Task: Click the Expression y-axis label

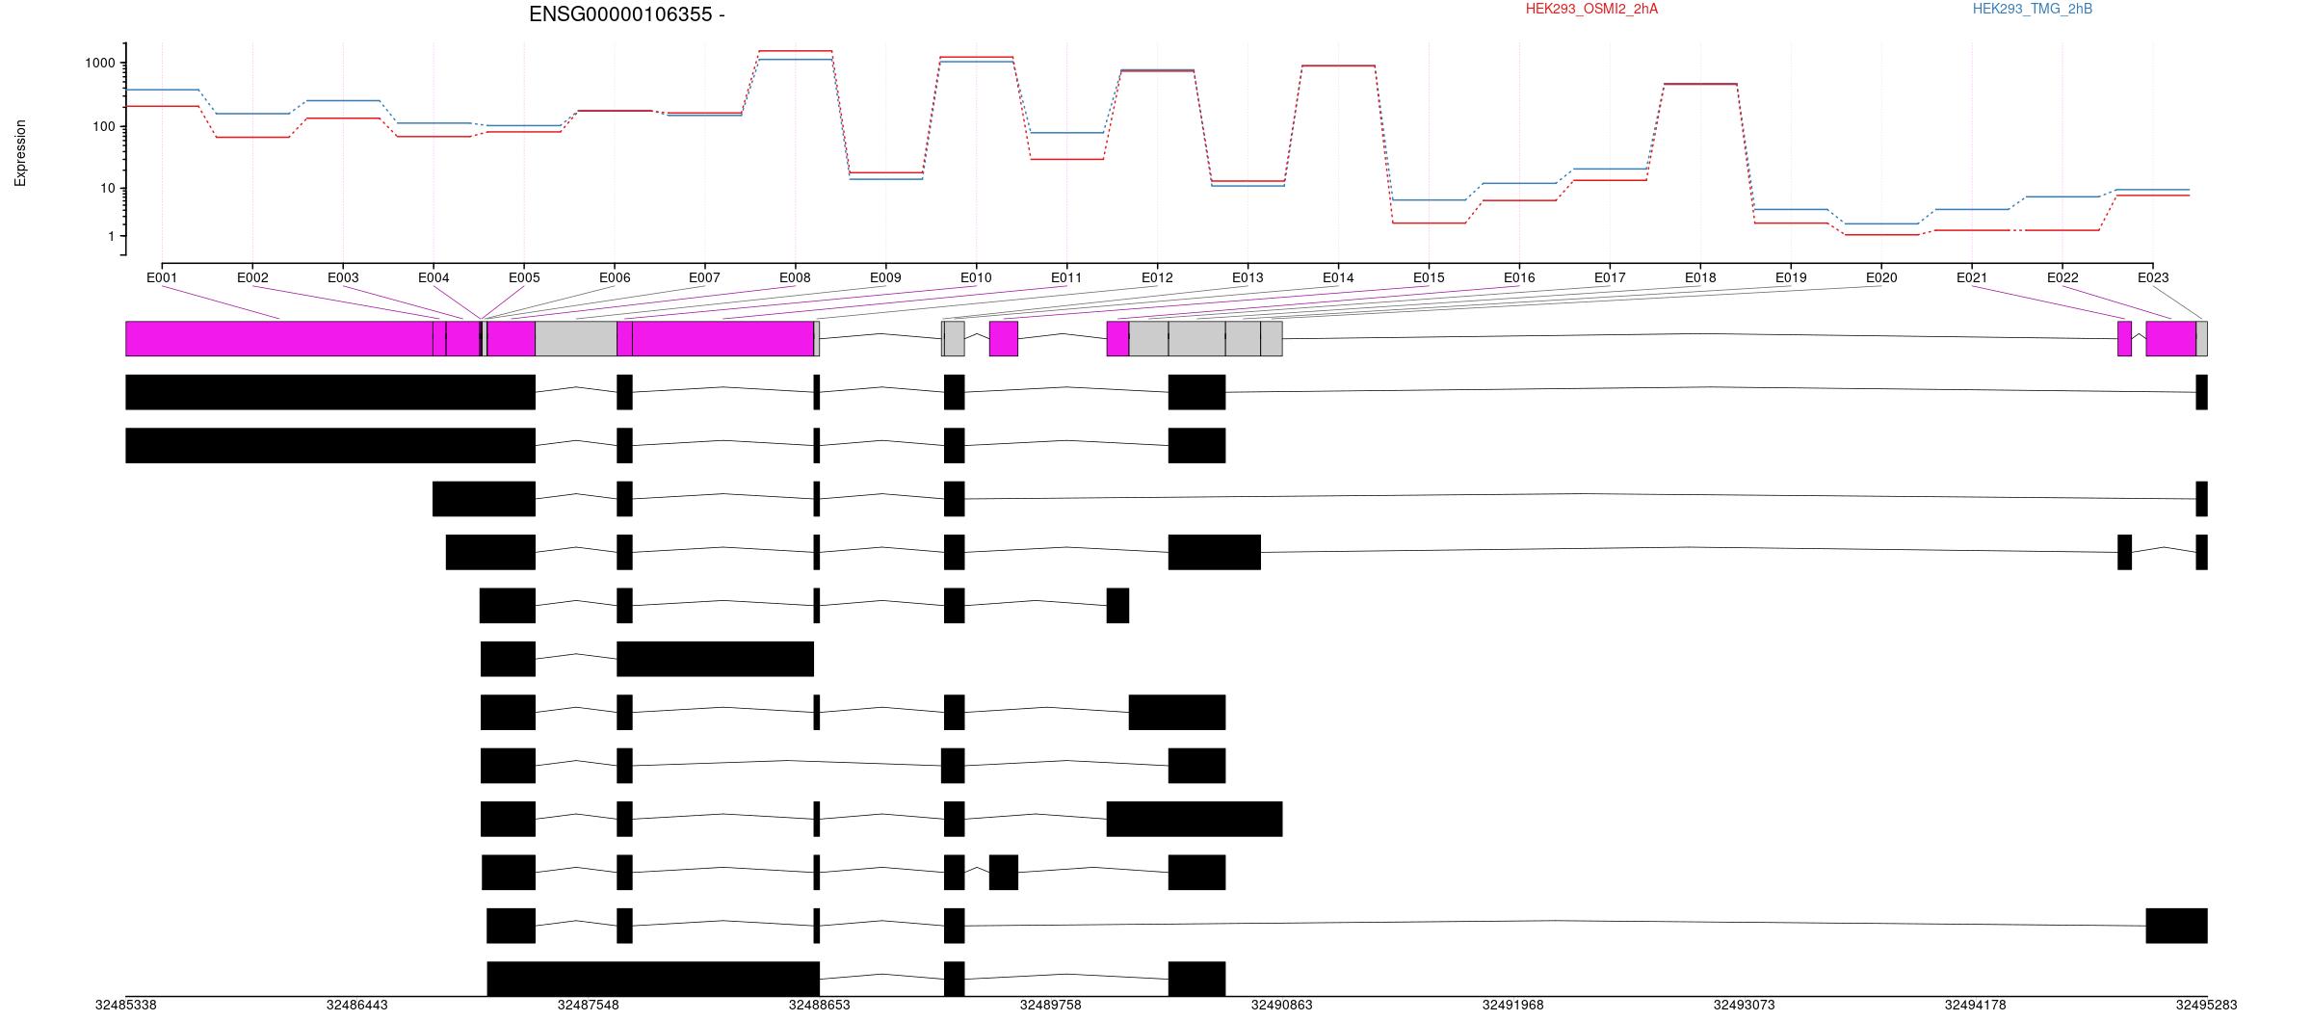Action: click(x=20, y=153)
